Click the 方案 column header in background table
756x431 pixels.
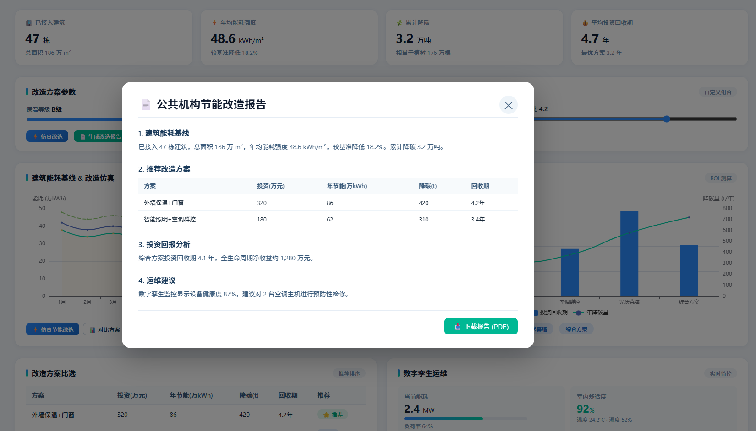click(x=38, y=395)
